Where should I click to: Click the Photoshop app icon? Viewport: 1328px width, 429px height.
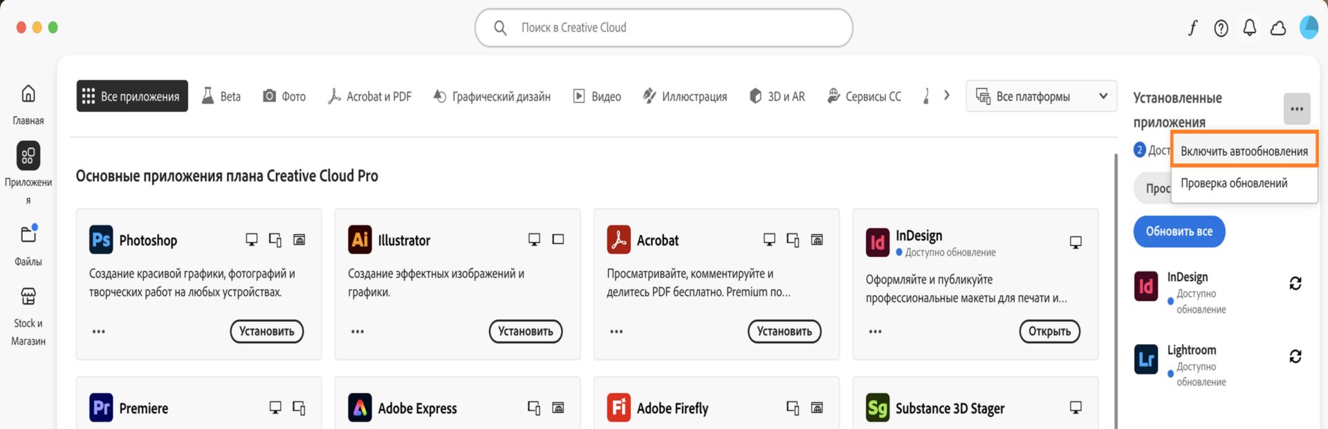(101, 240)
